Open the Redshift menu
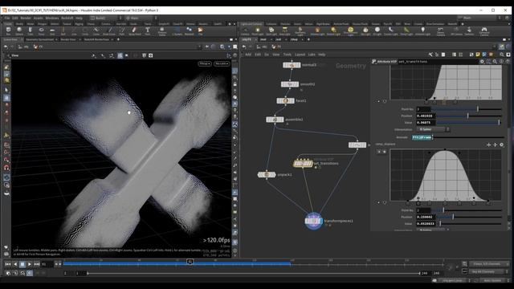Viewport: 514px width, 289px height. coord(67,18)
